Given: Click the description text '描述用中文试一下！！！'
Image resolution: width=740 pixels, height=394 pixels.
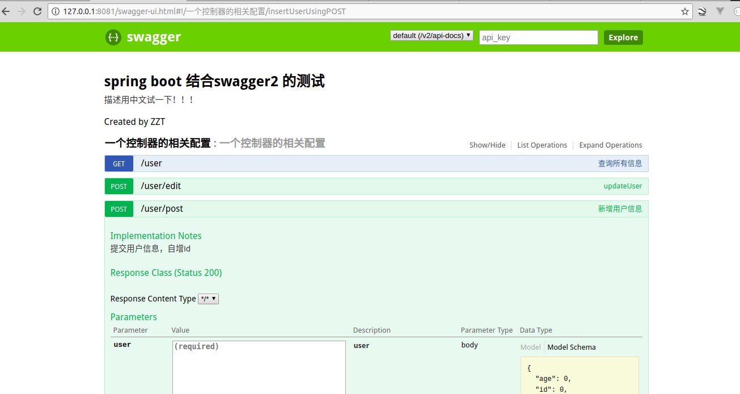Looking at the screenshot, I should click(150, 100).
